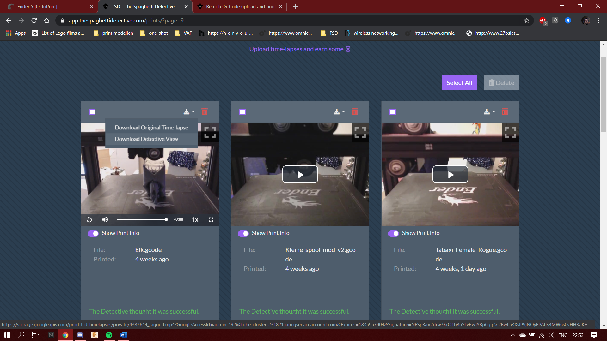Delete the Kleine_spool_mod_v2 print with trash icon
This screenshot has width=607, height=341.
point(355,112)
